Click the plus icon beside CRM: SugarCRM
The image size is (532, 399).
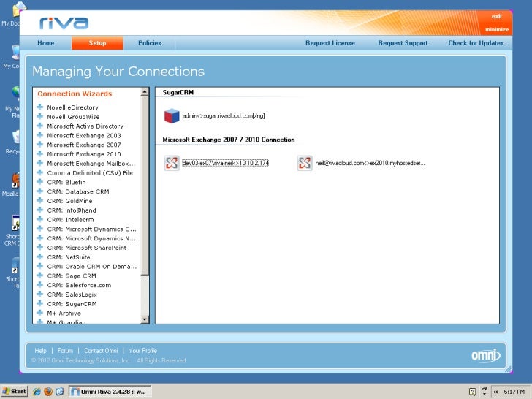click(x=40, y=304)
